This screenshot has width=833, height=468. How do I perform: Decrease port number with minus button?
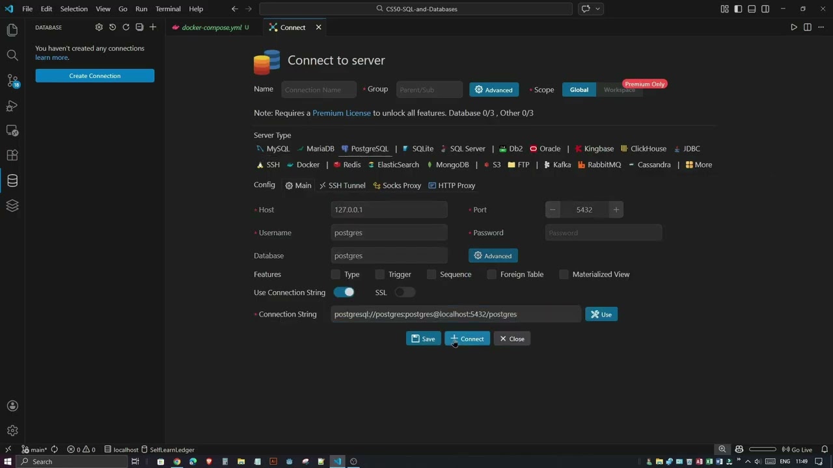point(553,209)
